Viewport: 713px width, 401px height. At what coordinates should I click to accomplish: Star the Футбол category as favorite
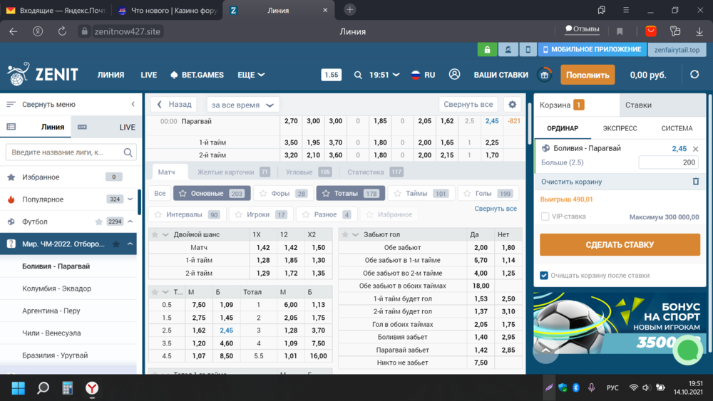(x=98, y=222)
